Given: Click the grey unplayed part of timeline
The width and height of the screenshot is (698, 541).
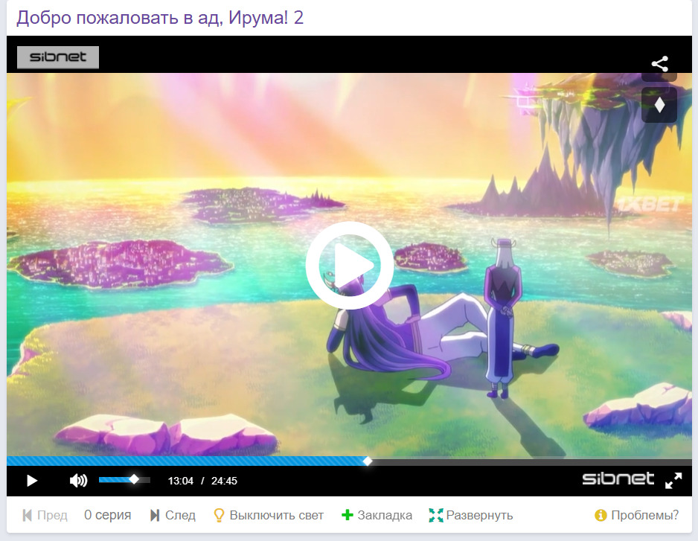Looking at the screenshot, I should [x=528, y=461].
